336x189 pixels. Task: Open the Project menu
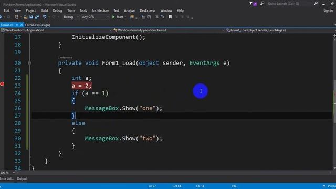31,10
